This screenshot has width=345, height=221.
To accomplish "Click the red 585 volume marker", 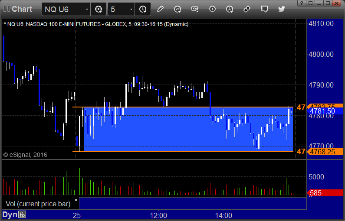I will [x=325, y=193].
